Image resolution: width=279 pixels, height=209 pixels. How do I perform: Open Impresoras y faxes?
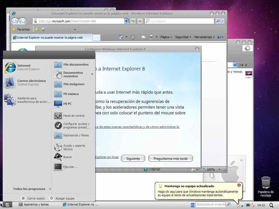coord(71,135)
